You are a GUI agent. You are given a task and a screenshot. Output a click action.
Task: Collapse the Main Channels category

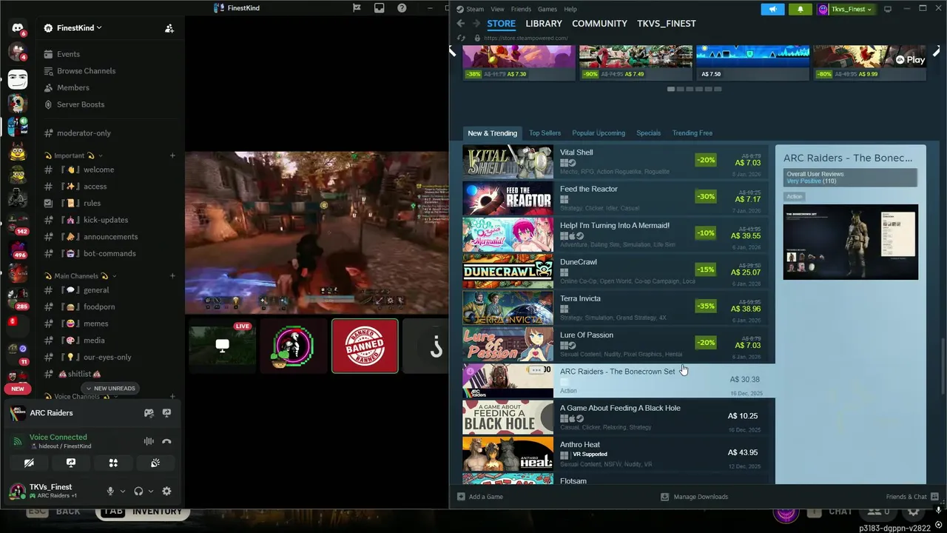coord(80,276)
